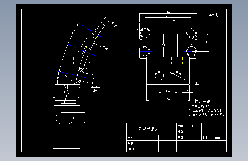Click the 4° angle dimension text
Viewport: 248px width, 161px height.
[x=58, y=78]
